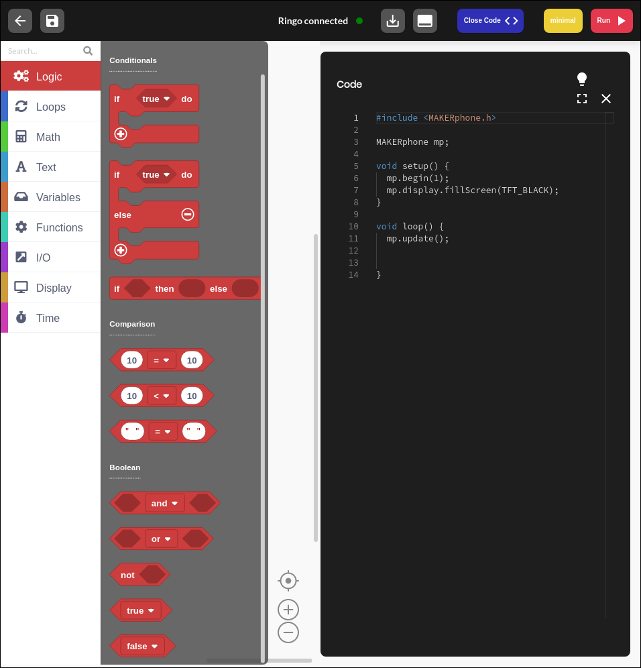
Task: Open the Text category
Action: (51, 167)
